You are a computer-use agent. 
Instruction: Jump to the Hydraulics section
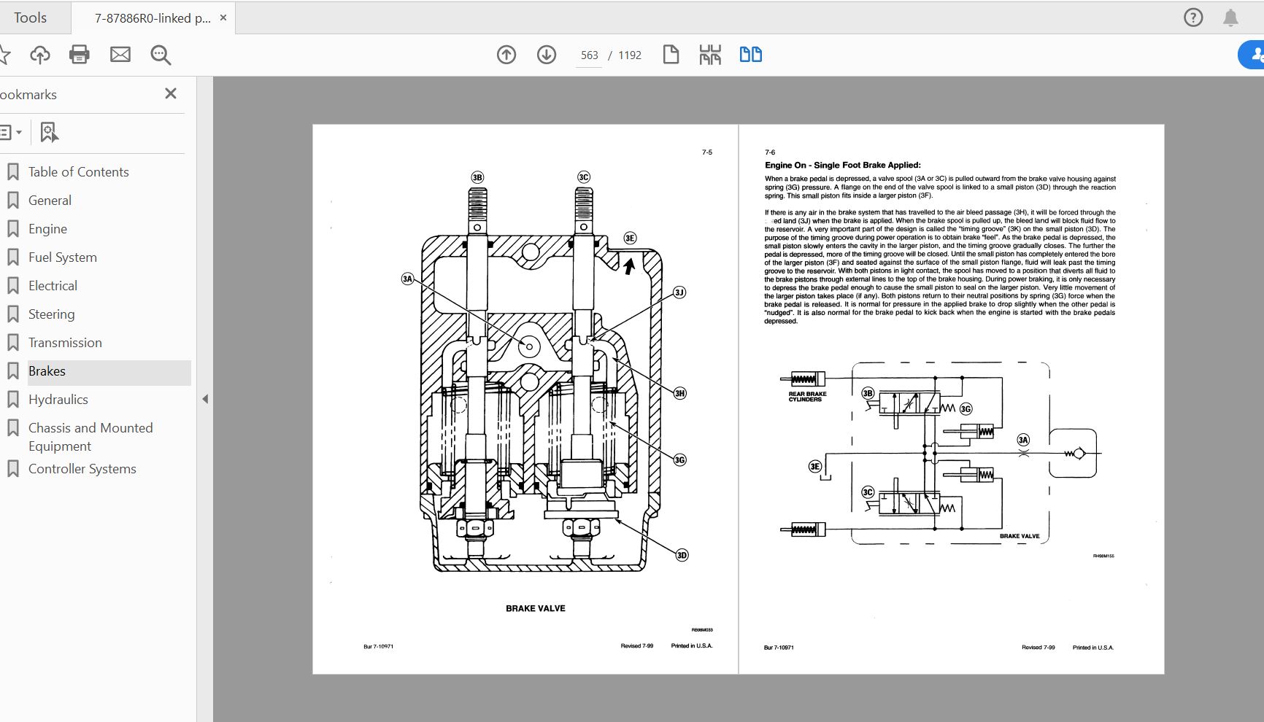[58, 399]
